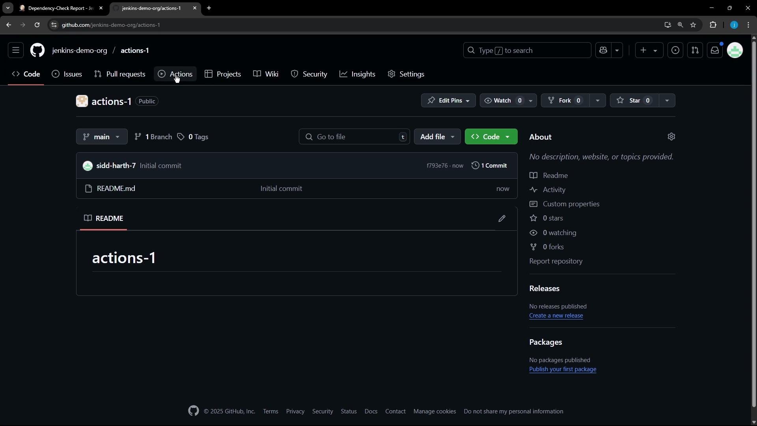Image resolution: width=757 pixels, height=426 pixels.
Task: Open the Security tab
Action: 309,74
